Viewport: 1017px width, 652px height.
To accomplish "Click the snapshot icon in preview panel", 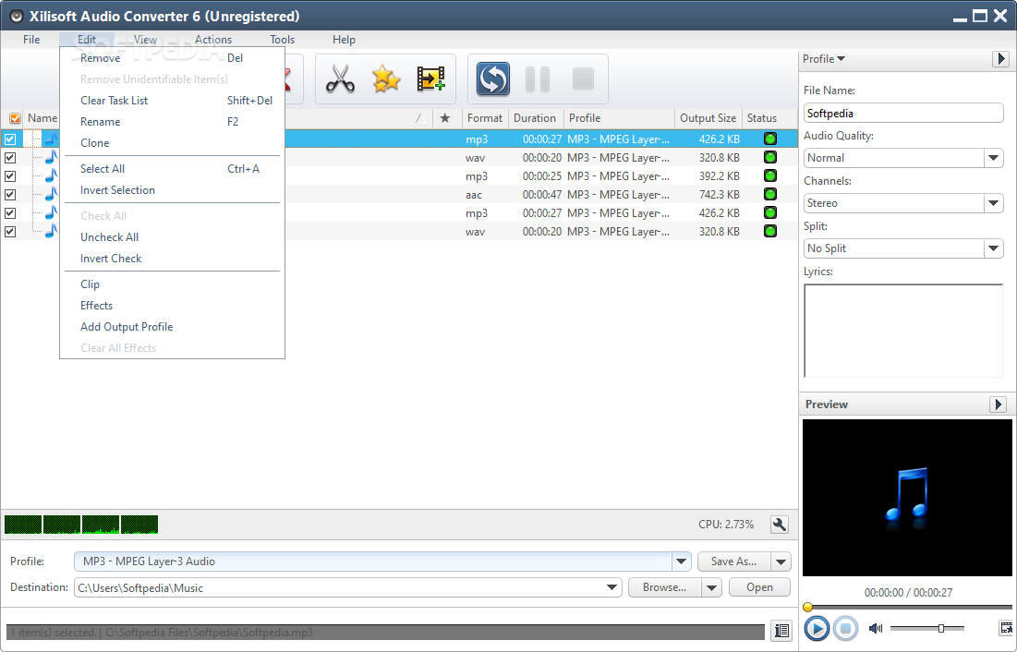I will coord(1006,628).
